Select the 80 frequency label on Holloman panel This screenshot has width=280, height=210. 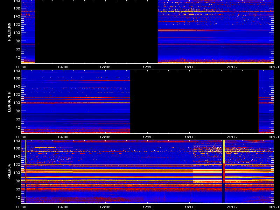17,41
